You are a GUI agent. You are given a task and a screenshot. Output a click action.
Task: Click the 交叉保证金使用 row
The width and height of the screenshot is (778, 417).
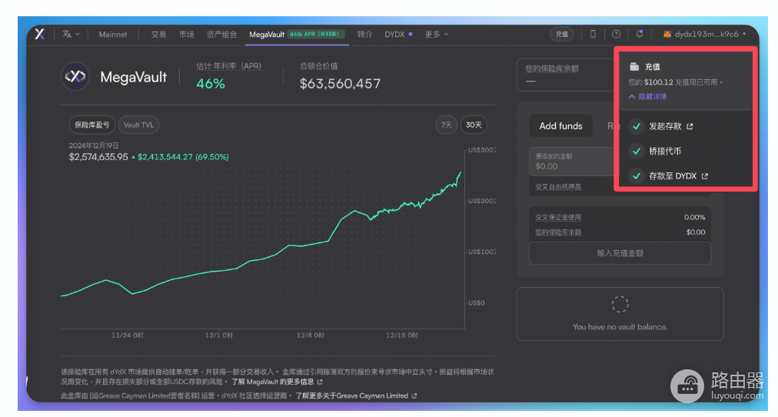[620, 217]
